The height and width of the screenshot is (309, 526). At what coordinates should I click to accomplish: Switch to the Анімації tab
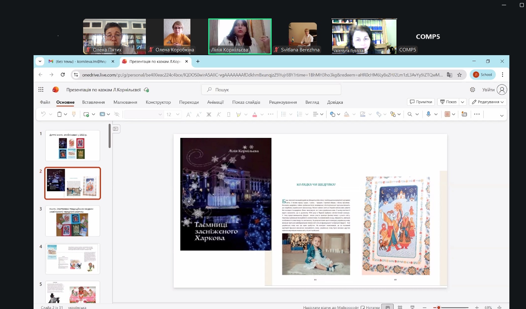coord(215,102)
